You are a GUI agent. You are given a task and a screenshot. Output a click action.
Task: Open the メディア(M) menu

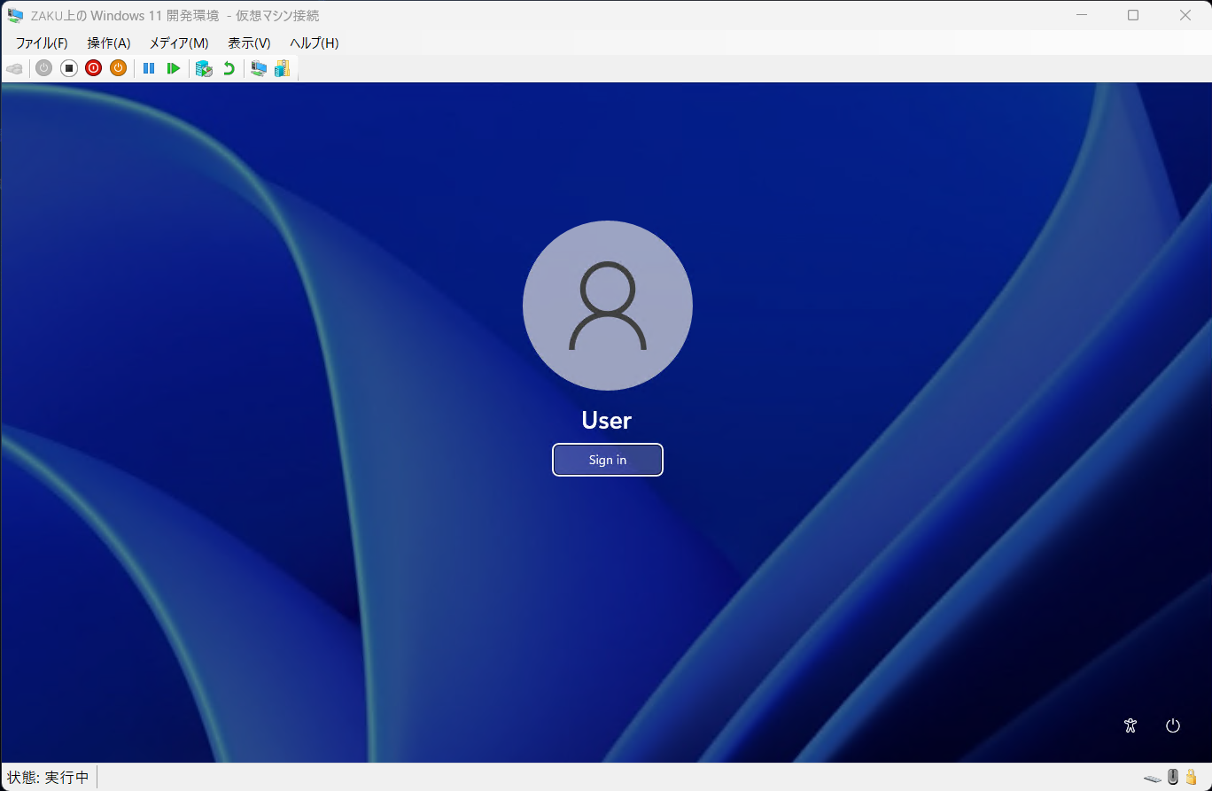click(x=177, y=43)
